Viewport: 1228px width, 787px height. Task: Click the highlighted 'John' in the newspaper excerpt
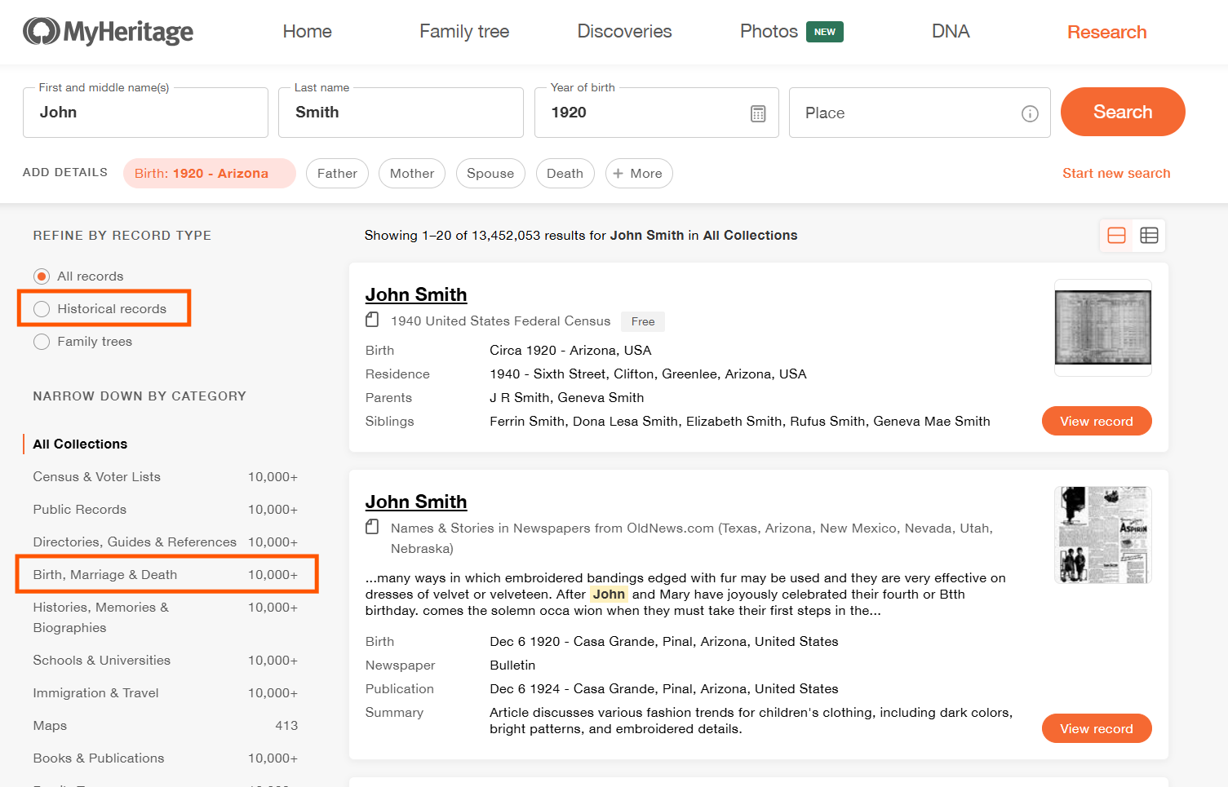[609, 595]
